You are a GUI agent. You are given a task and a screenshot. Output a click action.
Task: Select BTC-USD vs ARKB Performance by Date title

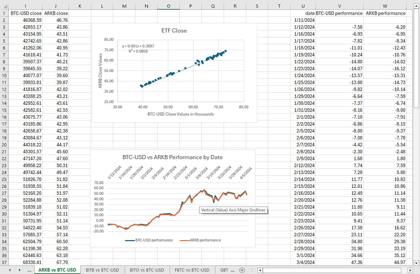click(x=172, y=157)
